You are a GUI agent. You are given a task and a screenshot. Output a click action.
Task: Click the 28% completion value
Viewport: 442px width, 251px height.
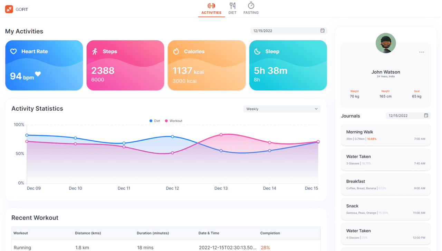pyautogui.click(x=265, y=248)
